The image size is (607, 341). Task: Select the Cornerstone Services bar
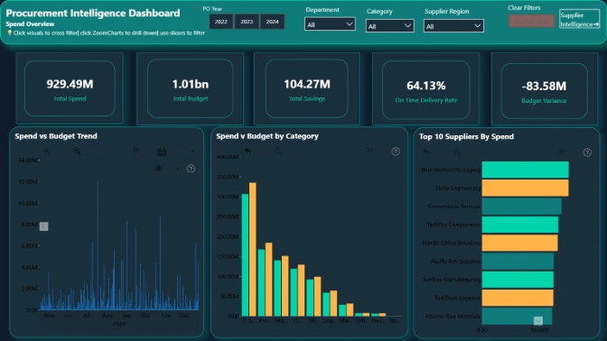pos(521,206)
